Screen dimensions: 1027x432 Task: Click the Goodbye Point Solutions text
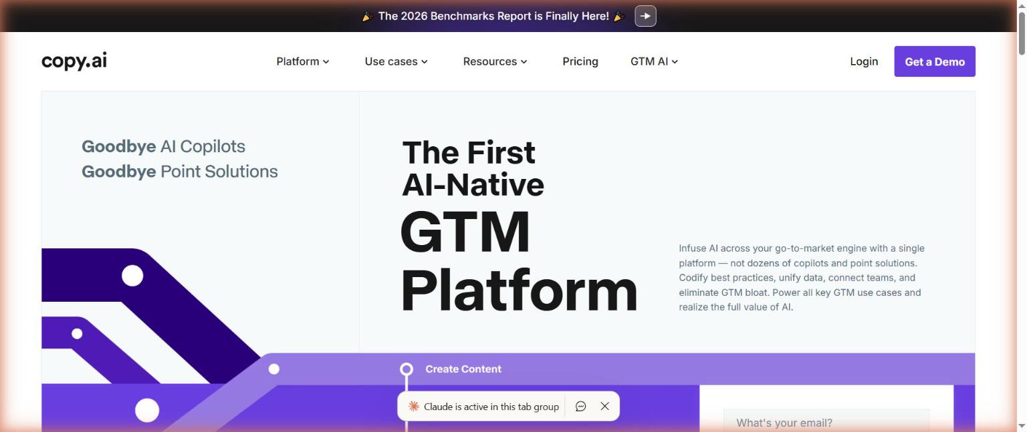click(179, 172)
